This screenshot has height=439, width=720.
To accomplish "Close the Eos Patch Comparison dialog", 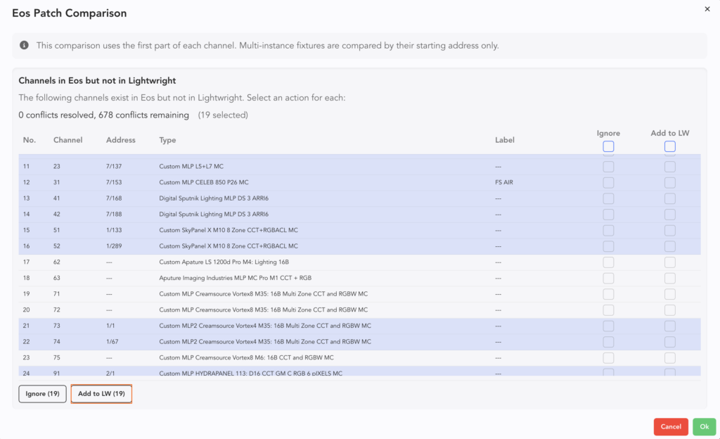I will (707, 9).
